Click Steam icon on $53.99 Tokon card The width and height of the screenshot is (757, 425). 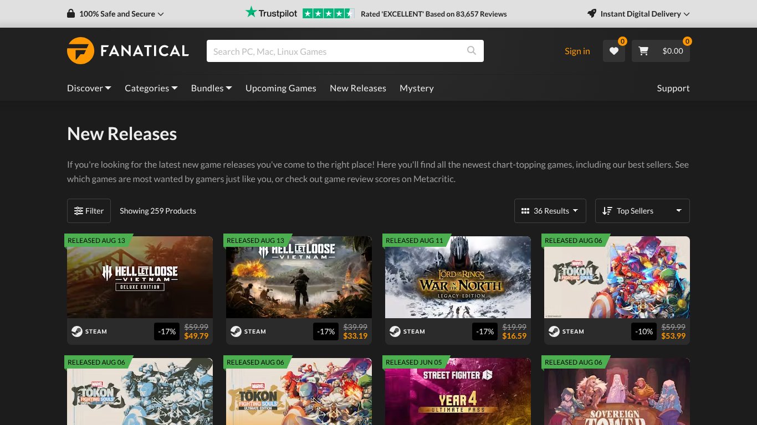pyautogui.click(x=554, y=331)
